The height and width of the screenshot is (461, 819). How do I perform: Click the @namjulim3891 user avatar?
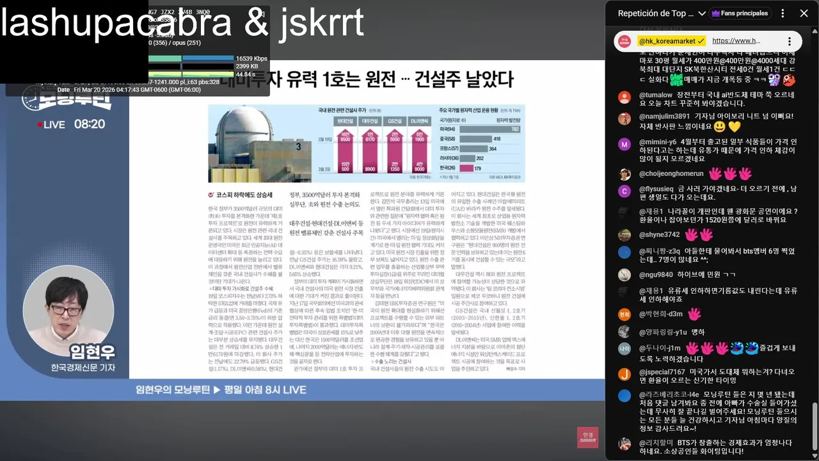(624, 118)
